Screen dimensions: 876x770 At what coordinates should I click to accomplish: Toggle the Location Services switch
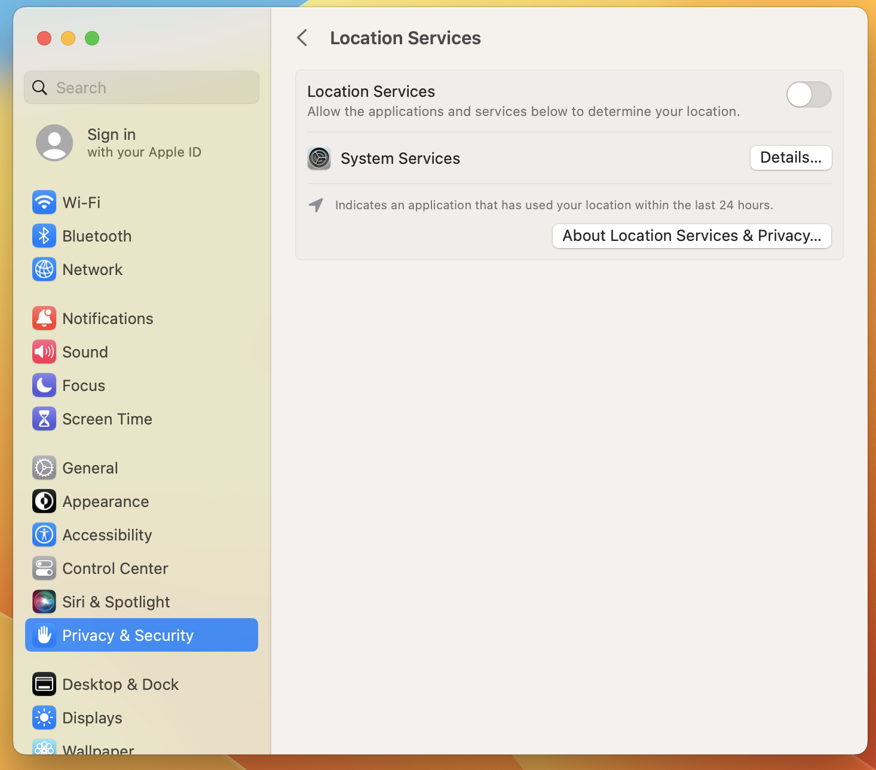(x=808, y=94)
